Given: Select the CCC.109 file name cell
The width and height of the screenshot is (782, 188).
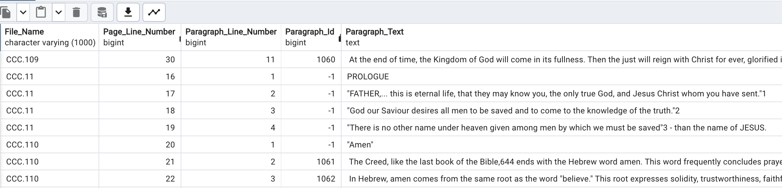Looking at the screenshot, I should tap(22, 60).
